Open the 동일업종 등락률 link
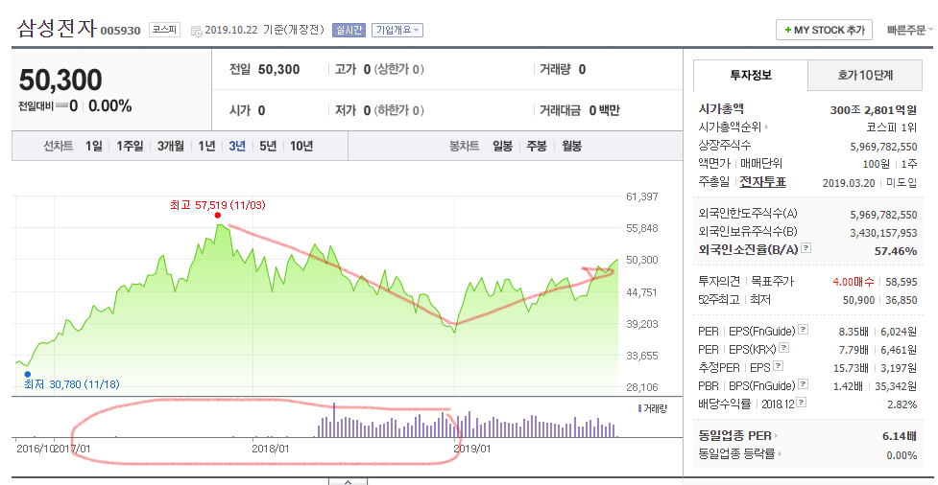 735,454
